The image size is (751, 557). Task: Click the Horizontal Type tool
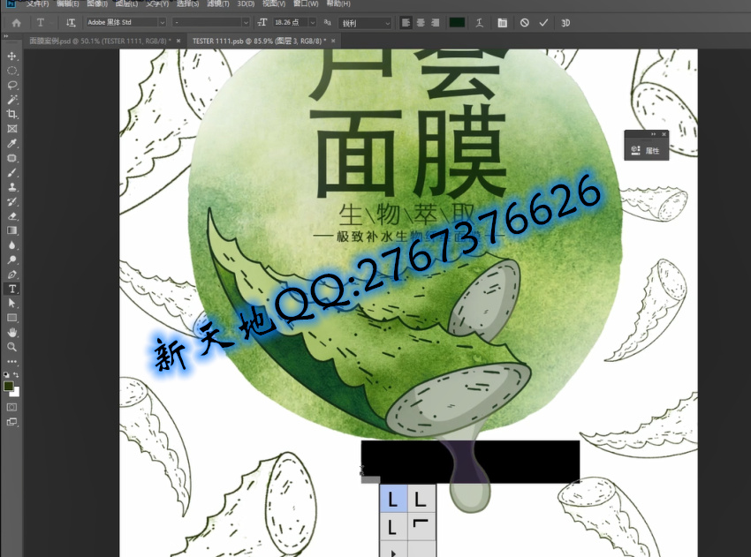pos(12,289)
